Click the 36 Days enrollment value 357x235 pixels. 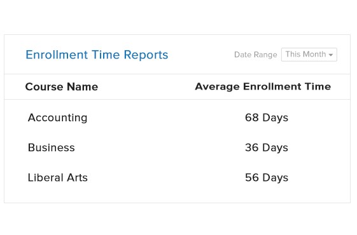coord(267,148)
